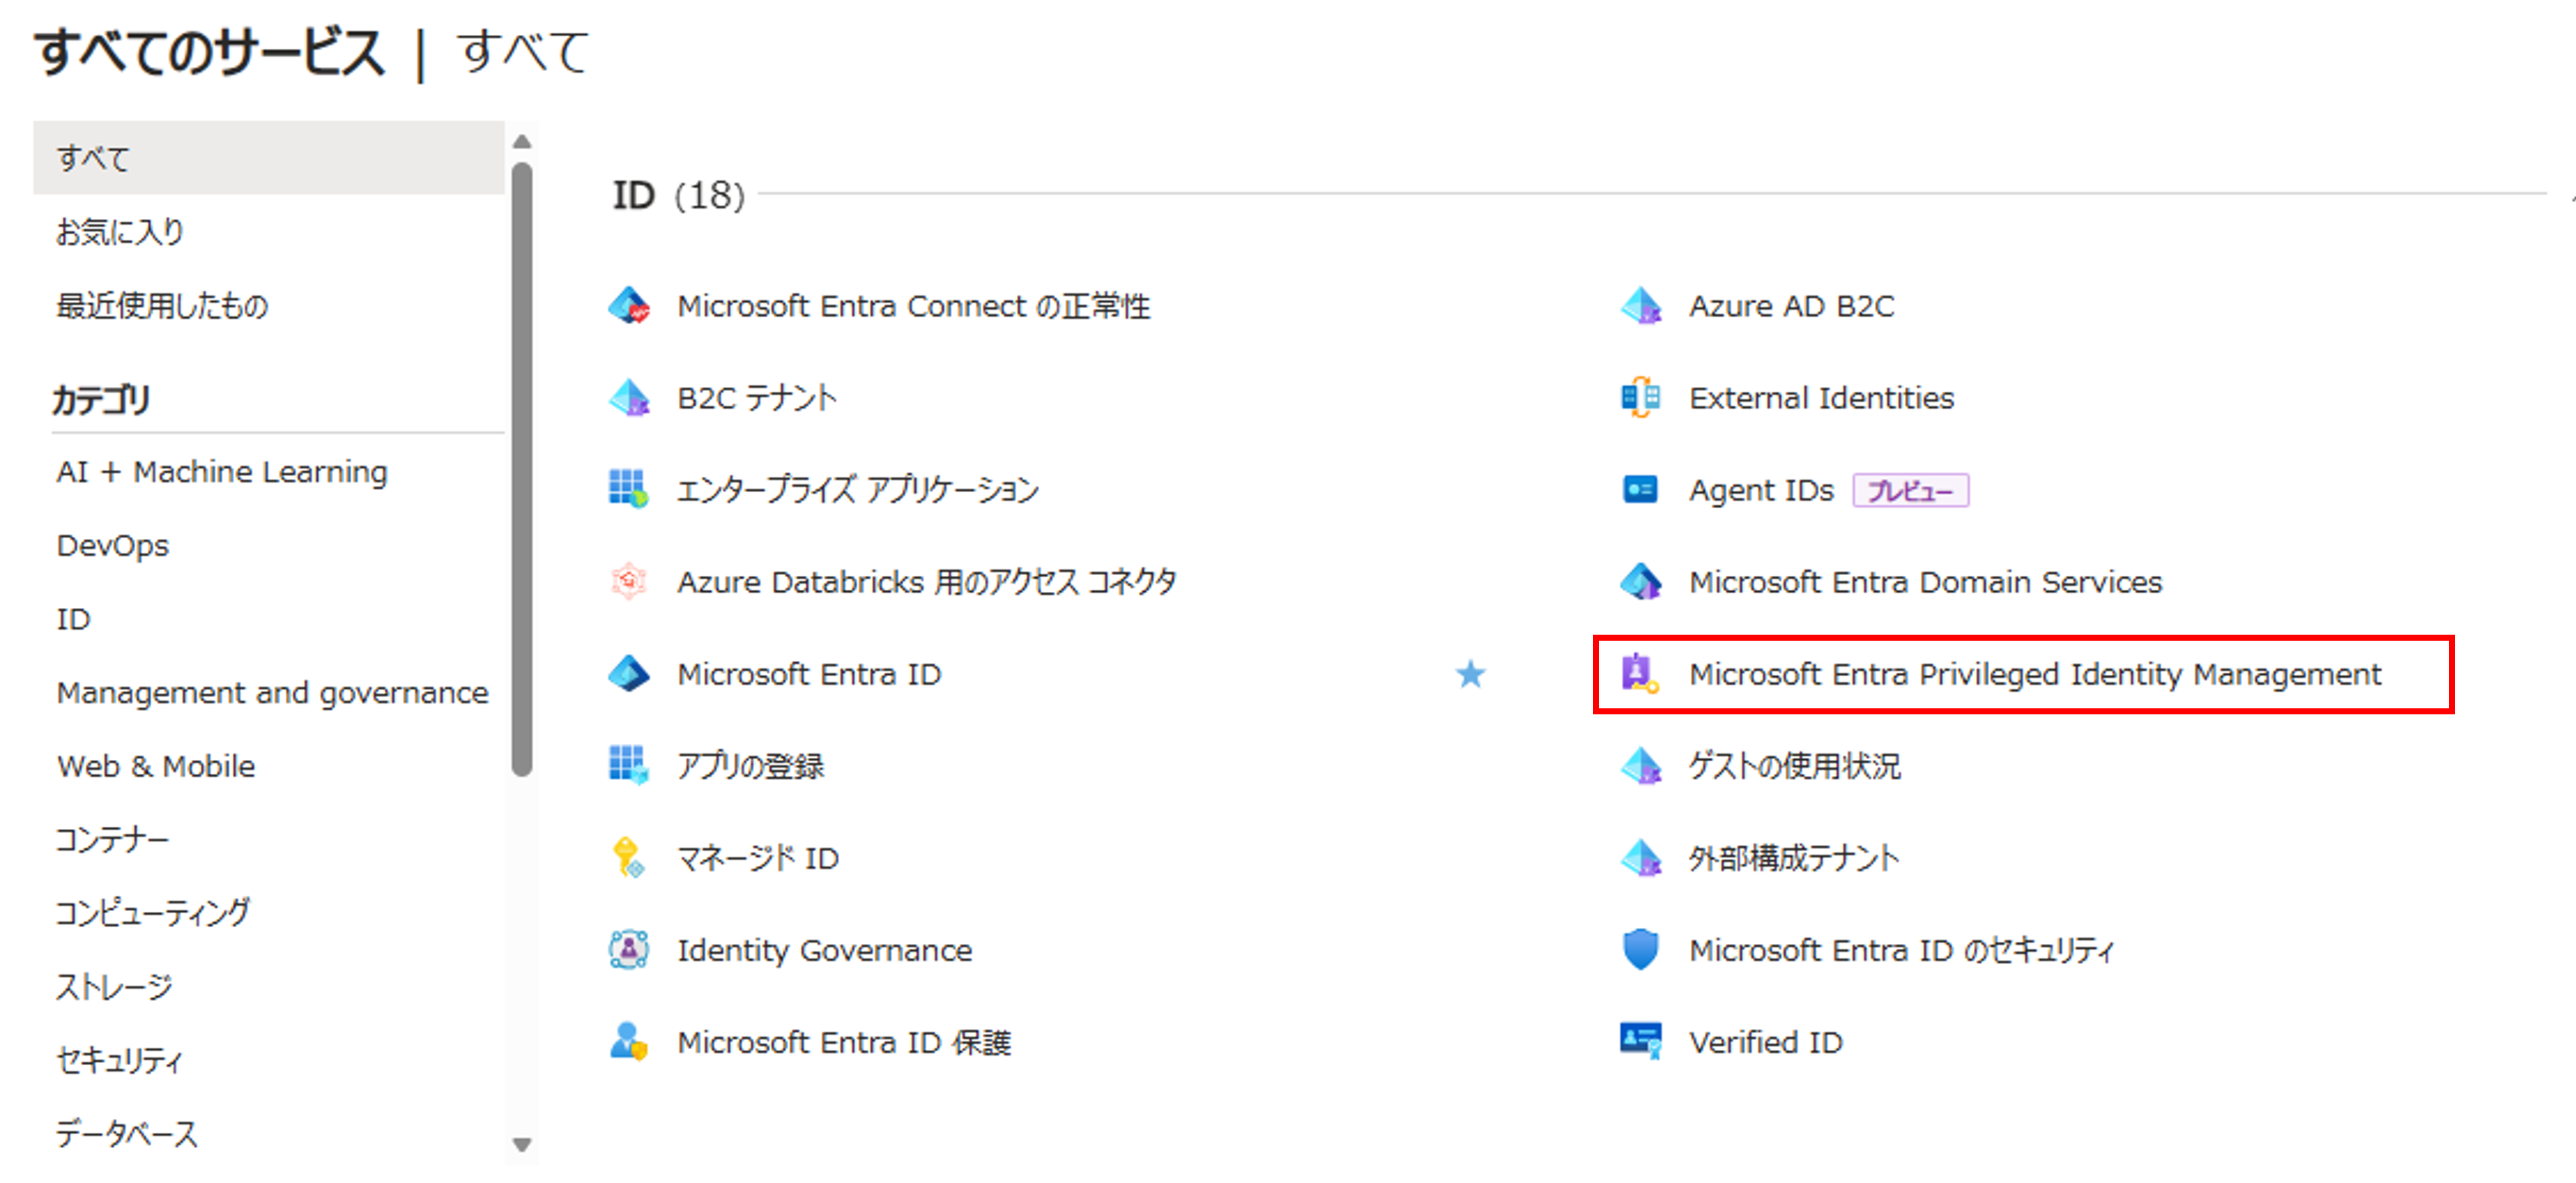
Task: Click the 外部構成テナント icon
Action: click(x=1641, y=858)
